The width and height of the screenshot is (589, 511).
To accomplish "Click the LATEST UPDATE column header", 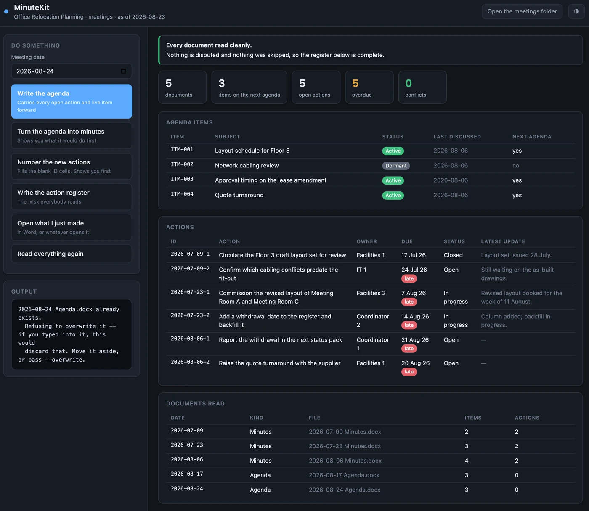I will (x=503, y=241).
